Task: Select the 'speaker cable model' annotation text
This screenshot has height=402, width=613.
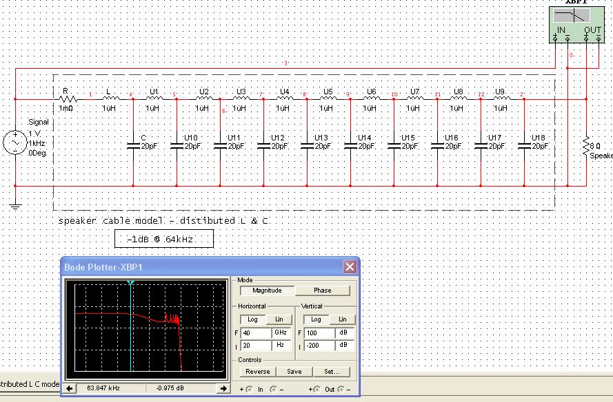Action: [163, 220]
